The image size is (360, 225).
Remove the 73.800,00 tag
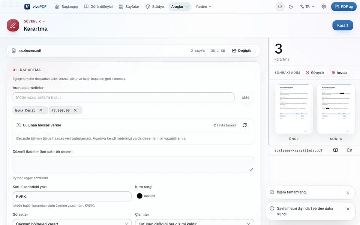(x=75, y=110)
